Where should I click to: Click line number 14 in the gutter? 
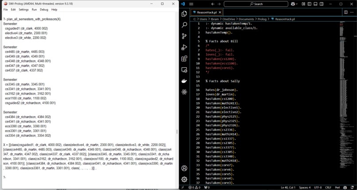pyautogui.click(x=198, y=81)
